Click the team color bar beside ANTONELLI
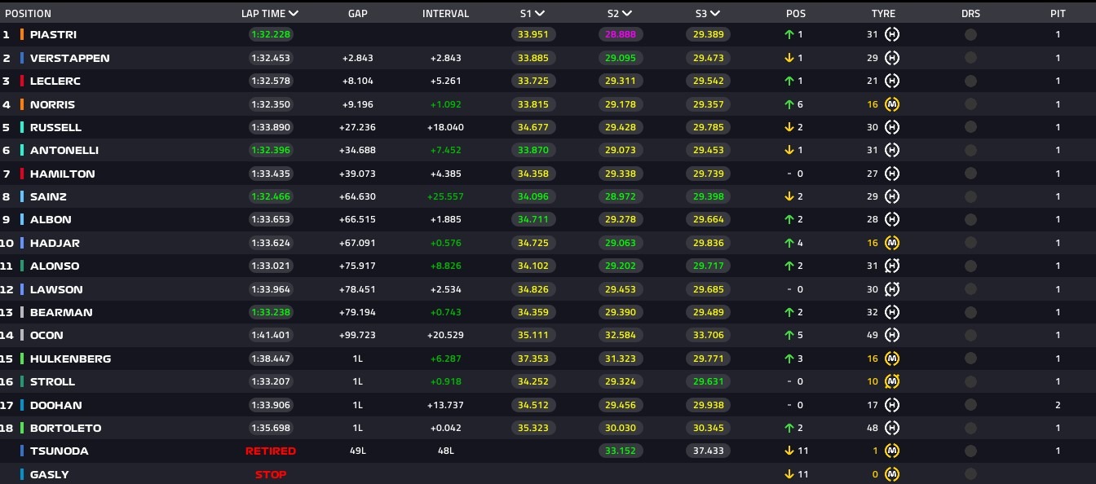1096x484 pixels. (x=22, y=151)
